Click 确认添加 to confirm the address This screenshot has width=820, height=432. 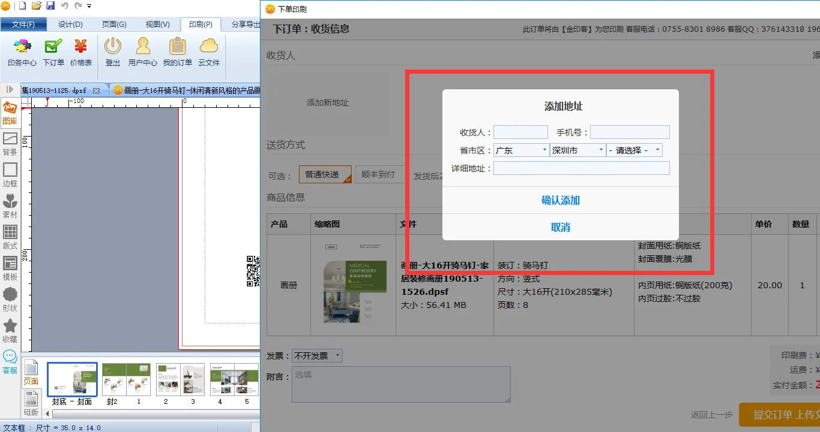pyautogui.click(x=561, y=200)
